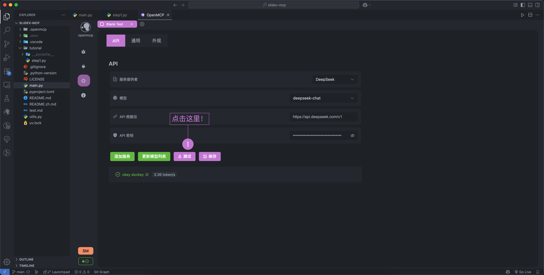This screenshot has height=275, width=544.
Task: Open the 模型 deepseek-chat dropdown
Action: (323, 98)
